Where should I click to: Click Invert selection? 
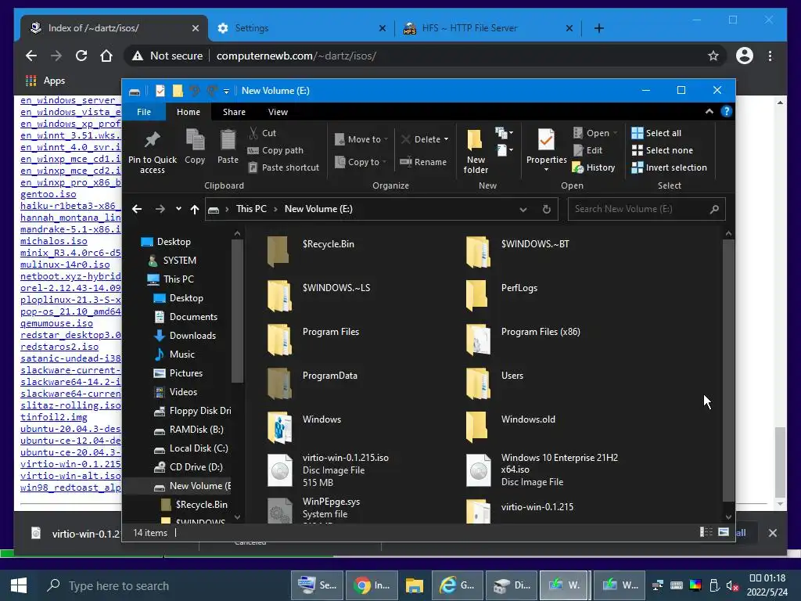[670, 167]
